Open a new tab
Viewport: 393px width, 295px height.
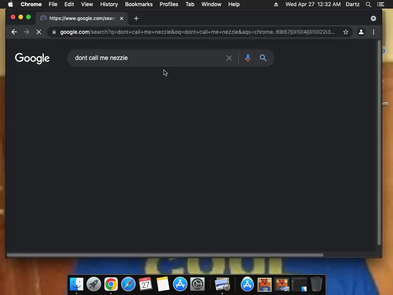point(136,18)
